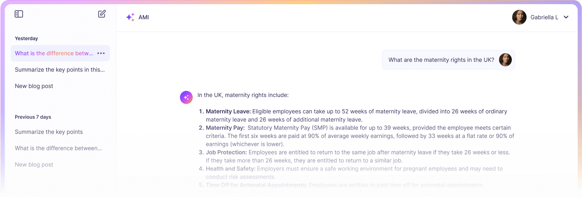Image resolution: width=582 pixels, height=197 pixels.
Task: Click the "Gabriella L" account name
Action: [x=544, y=17]
